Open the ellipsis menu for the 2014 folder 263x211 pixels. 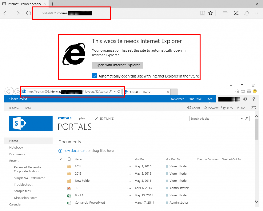point(129,166)
